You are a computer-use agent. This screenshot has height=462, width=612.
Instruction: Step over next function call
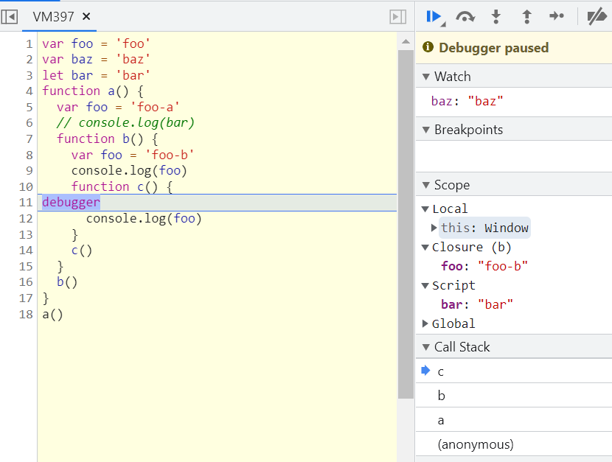465,16
